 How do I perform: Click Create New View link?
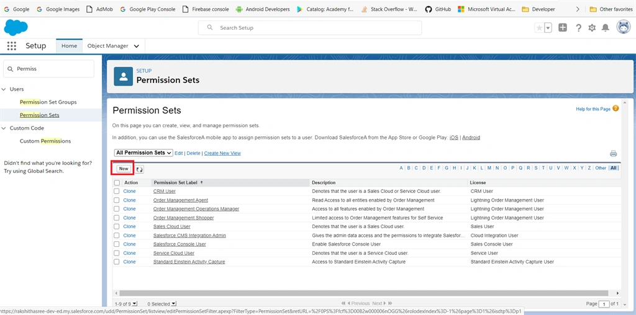point(222,153)
